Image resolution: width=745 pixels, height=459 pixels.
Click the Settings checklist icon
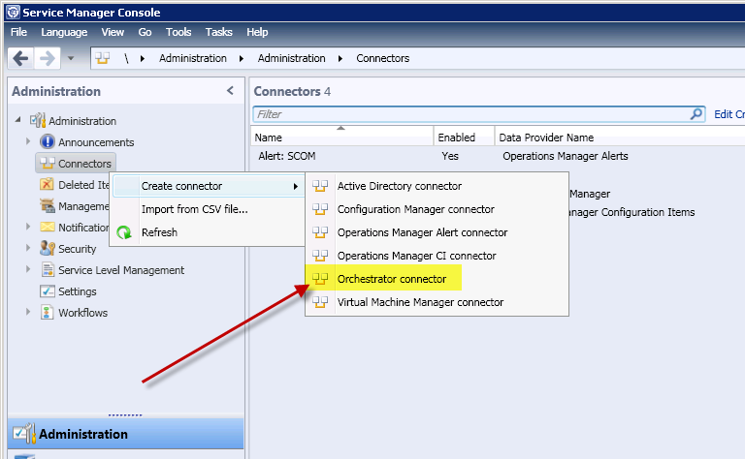pyautogui.click(x=48, y=291)
